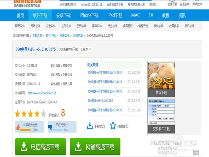
Task: Open the 首页 home tab
Action: point(20,15)
